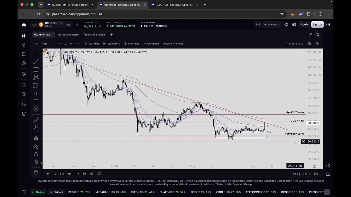
Task: Toggle hide all drawings eye icon
Action: pyautogui.click(x=36, y=161)
